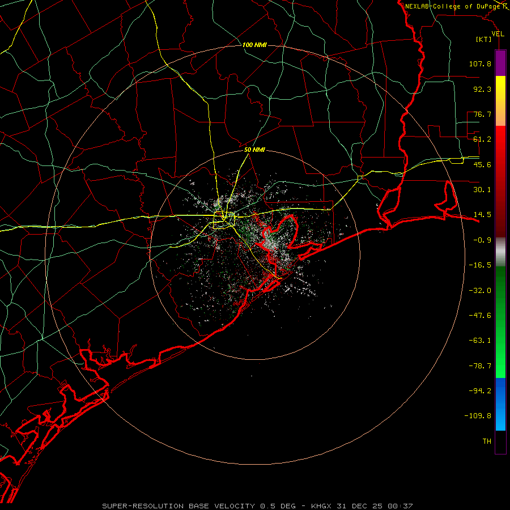Click the -0.9 legend value

point(482,240)
